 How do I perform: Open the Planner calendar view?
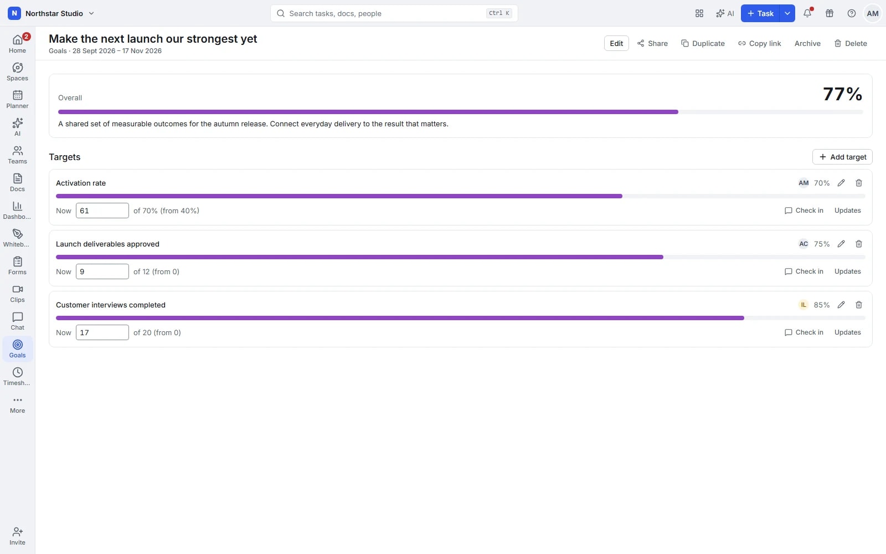[x=17, y=99]
